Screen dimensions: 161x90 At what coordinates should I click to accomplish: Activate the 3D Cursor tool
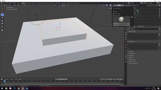pos(2,11)
